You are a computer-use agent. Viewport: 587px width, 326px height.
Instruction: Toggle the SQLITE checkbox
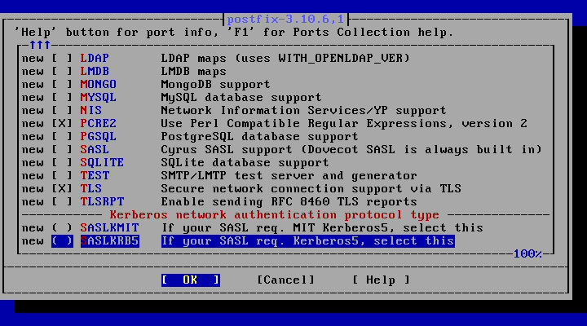pos(62,163)
